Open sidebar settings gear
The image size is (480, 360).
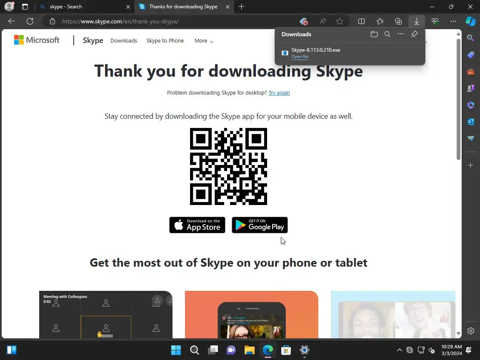[470, 331]
